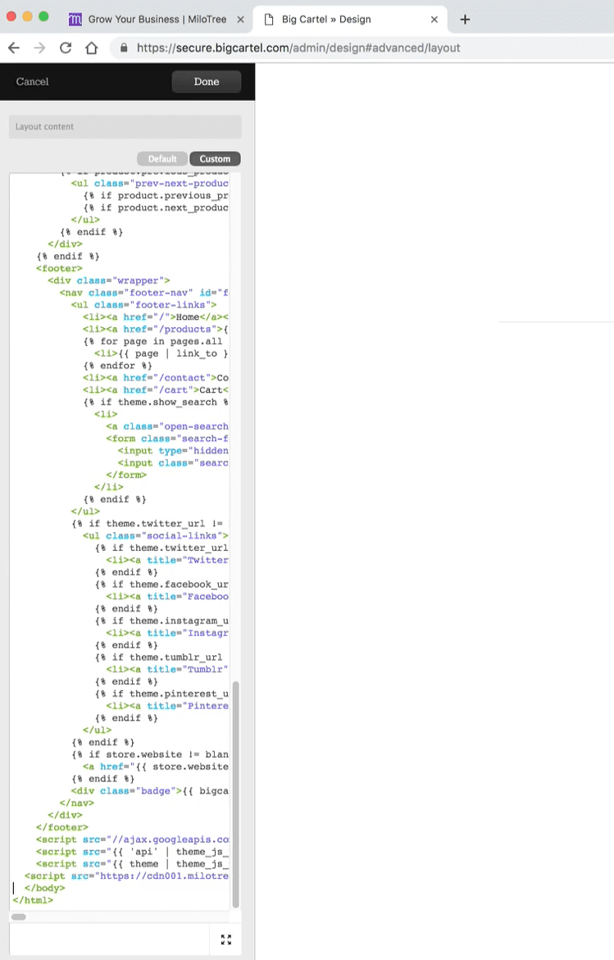
Task: Click the browser back arrow
Action: tap(14, 48)
